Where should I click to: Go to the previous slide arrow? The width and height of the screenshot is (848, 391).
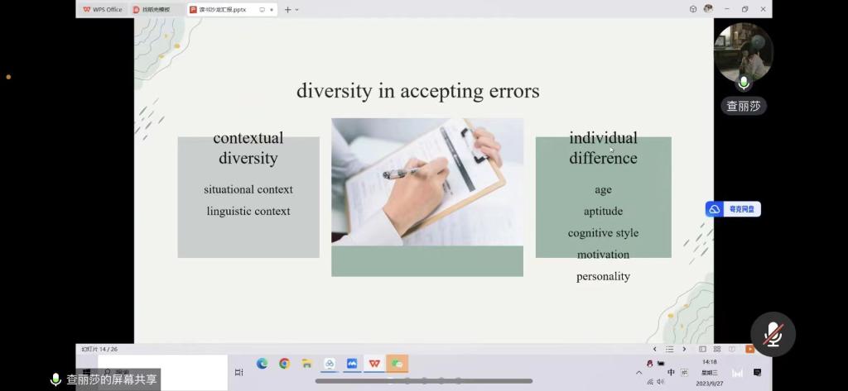[655, 349]
